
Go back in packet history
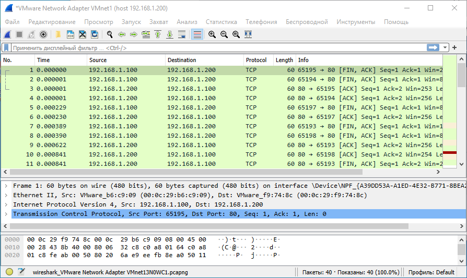(122, 34)
